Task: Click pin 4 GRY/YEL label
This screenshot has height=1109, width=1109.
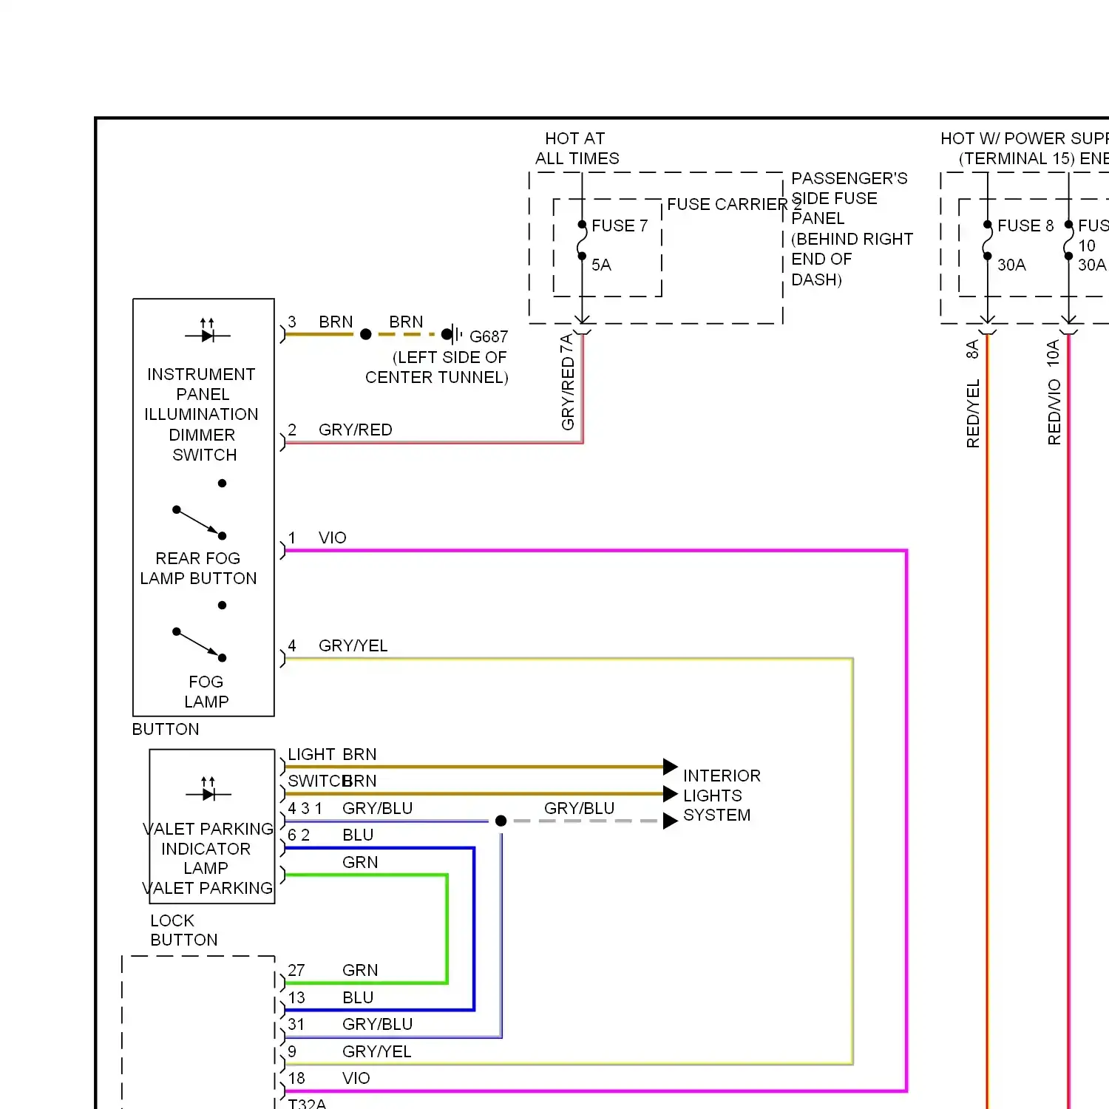Action: 338,645
